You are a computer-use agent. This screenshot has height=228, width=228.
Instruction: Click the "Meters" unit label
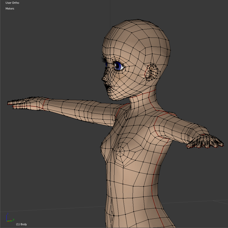(10, 9)
